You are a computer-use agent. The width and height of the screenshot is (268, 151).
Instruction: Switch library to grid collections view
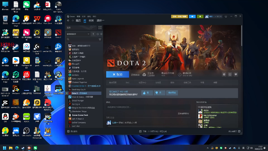click(100, 28)
